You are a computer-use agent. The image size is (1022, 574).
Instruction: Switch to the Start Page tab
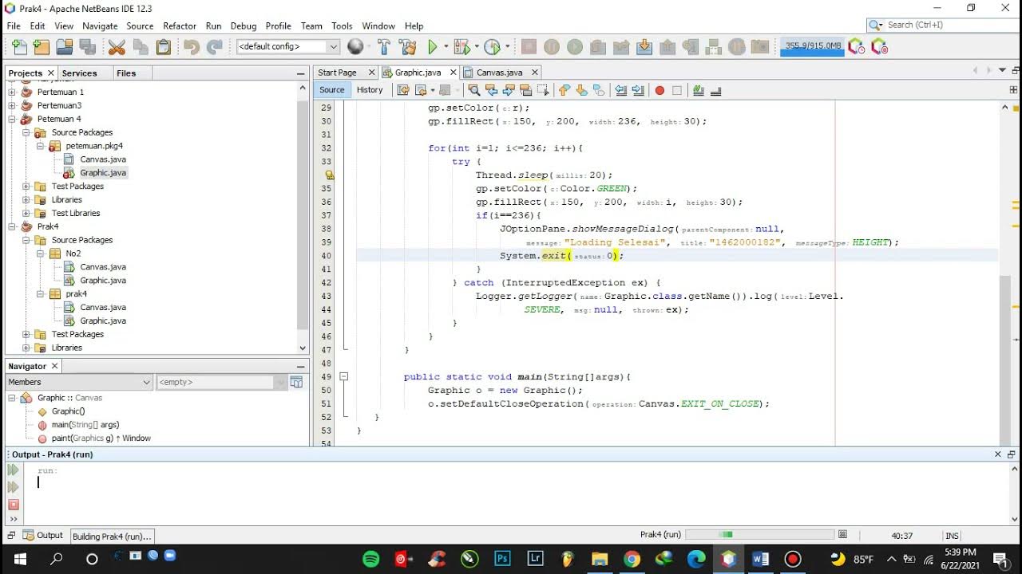(x=337, y=73)
